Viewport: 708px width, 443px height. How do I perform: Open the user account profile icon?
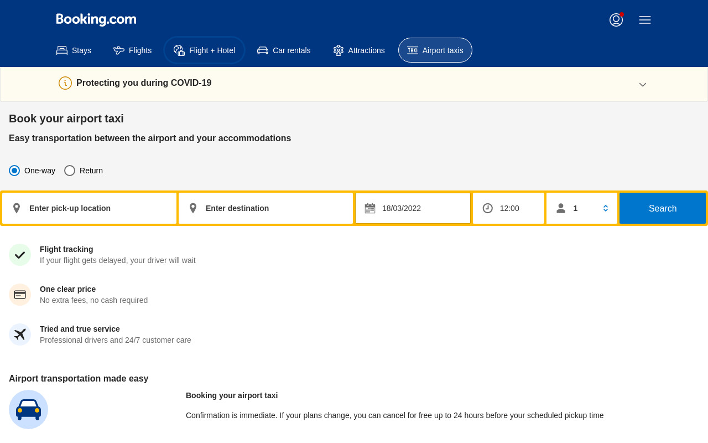(616, 20)
